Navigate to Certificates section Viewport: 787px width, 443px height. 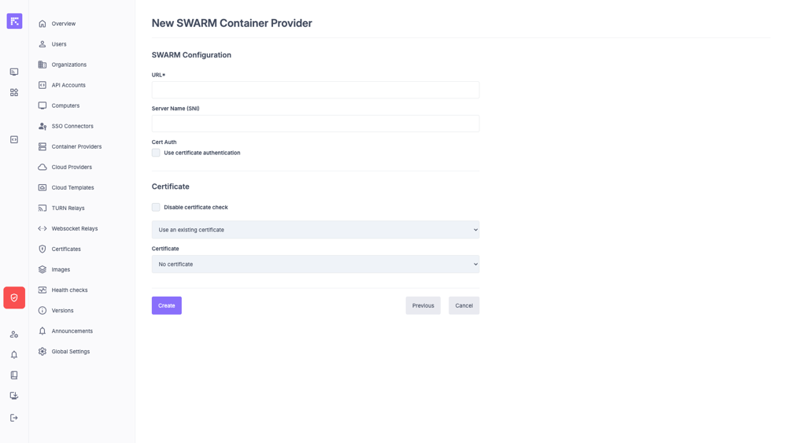66,249
